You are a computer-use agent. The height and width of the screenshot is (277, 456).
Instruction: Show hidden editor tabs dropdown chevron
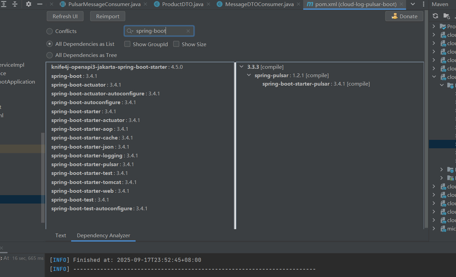[413, 4]
